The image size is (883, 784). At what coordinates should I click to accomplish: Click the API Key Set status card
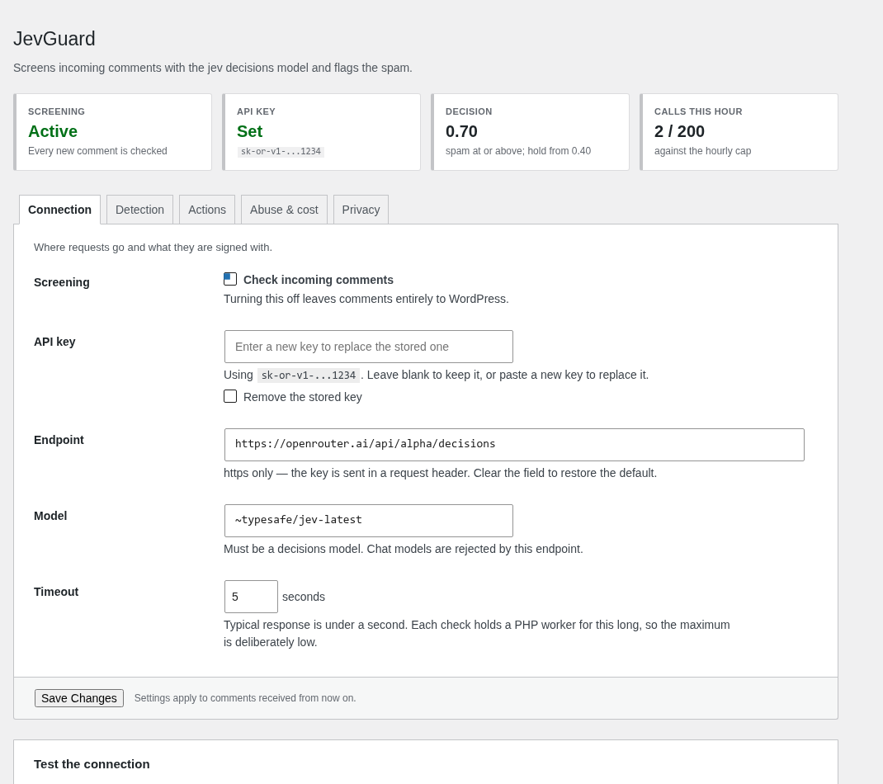tap(322, 132)
